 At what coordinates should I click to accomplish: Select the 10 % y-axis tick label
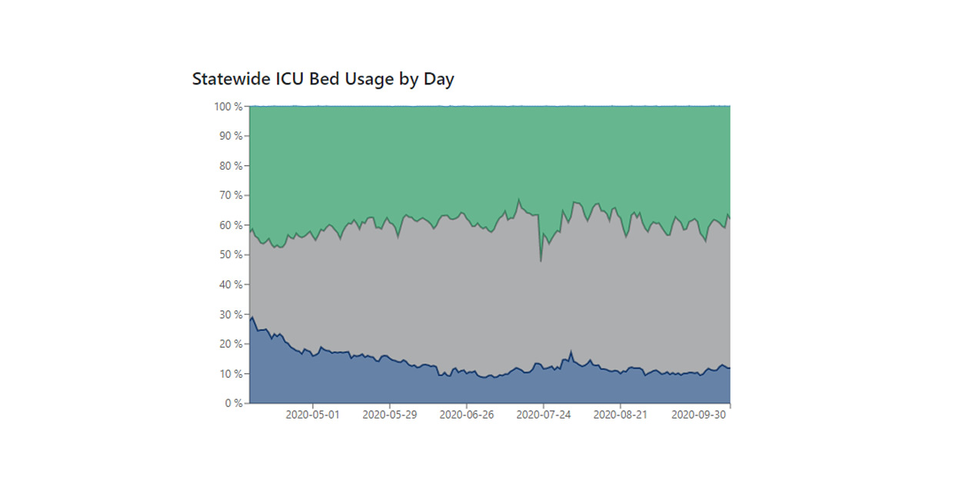click(x=230, y=374)
